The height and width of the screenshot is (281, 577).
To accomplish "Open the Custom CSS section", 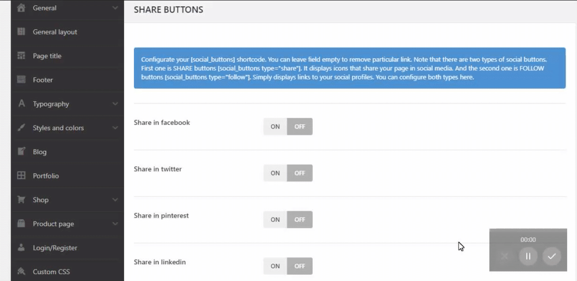I will click(x=52, y=272).
